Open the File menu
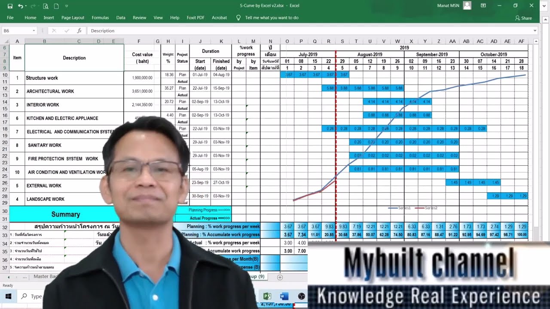 tap(10, 18)
